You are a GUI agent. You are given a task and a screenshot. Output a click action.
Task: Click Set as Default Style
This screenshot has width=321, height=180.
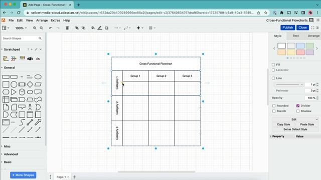pos(295,129)
